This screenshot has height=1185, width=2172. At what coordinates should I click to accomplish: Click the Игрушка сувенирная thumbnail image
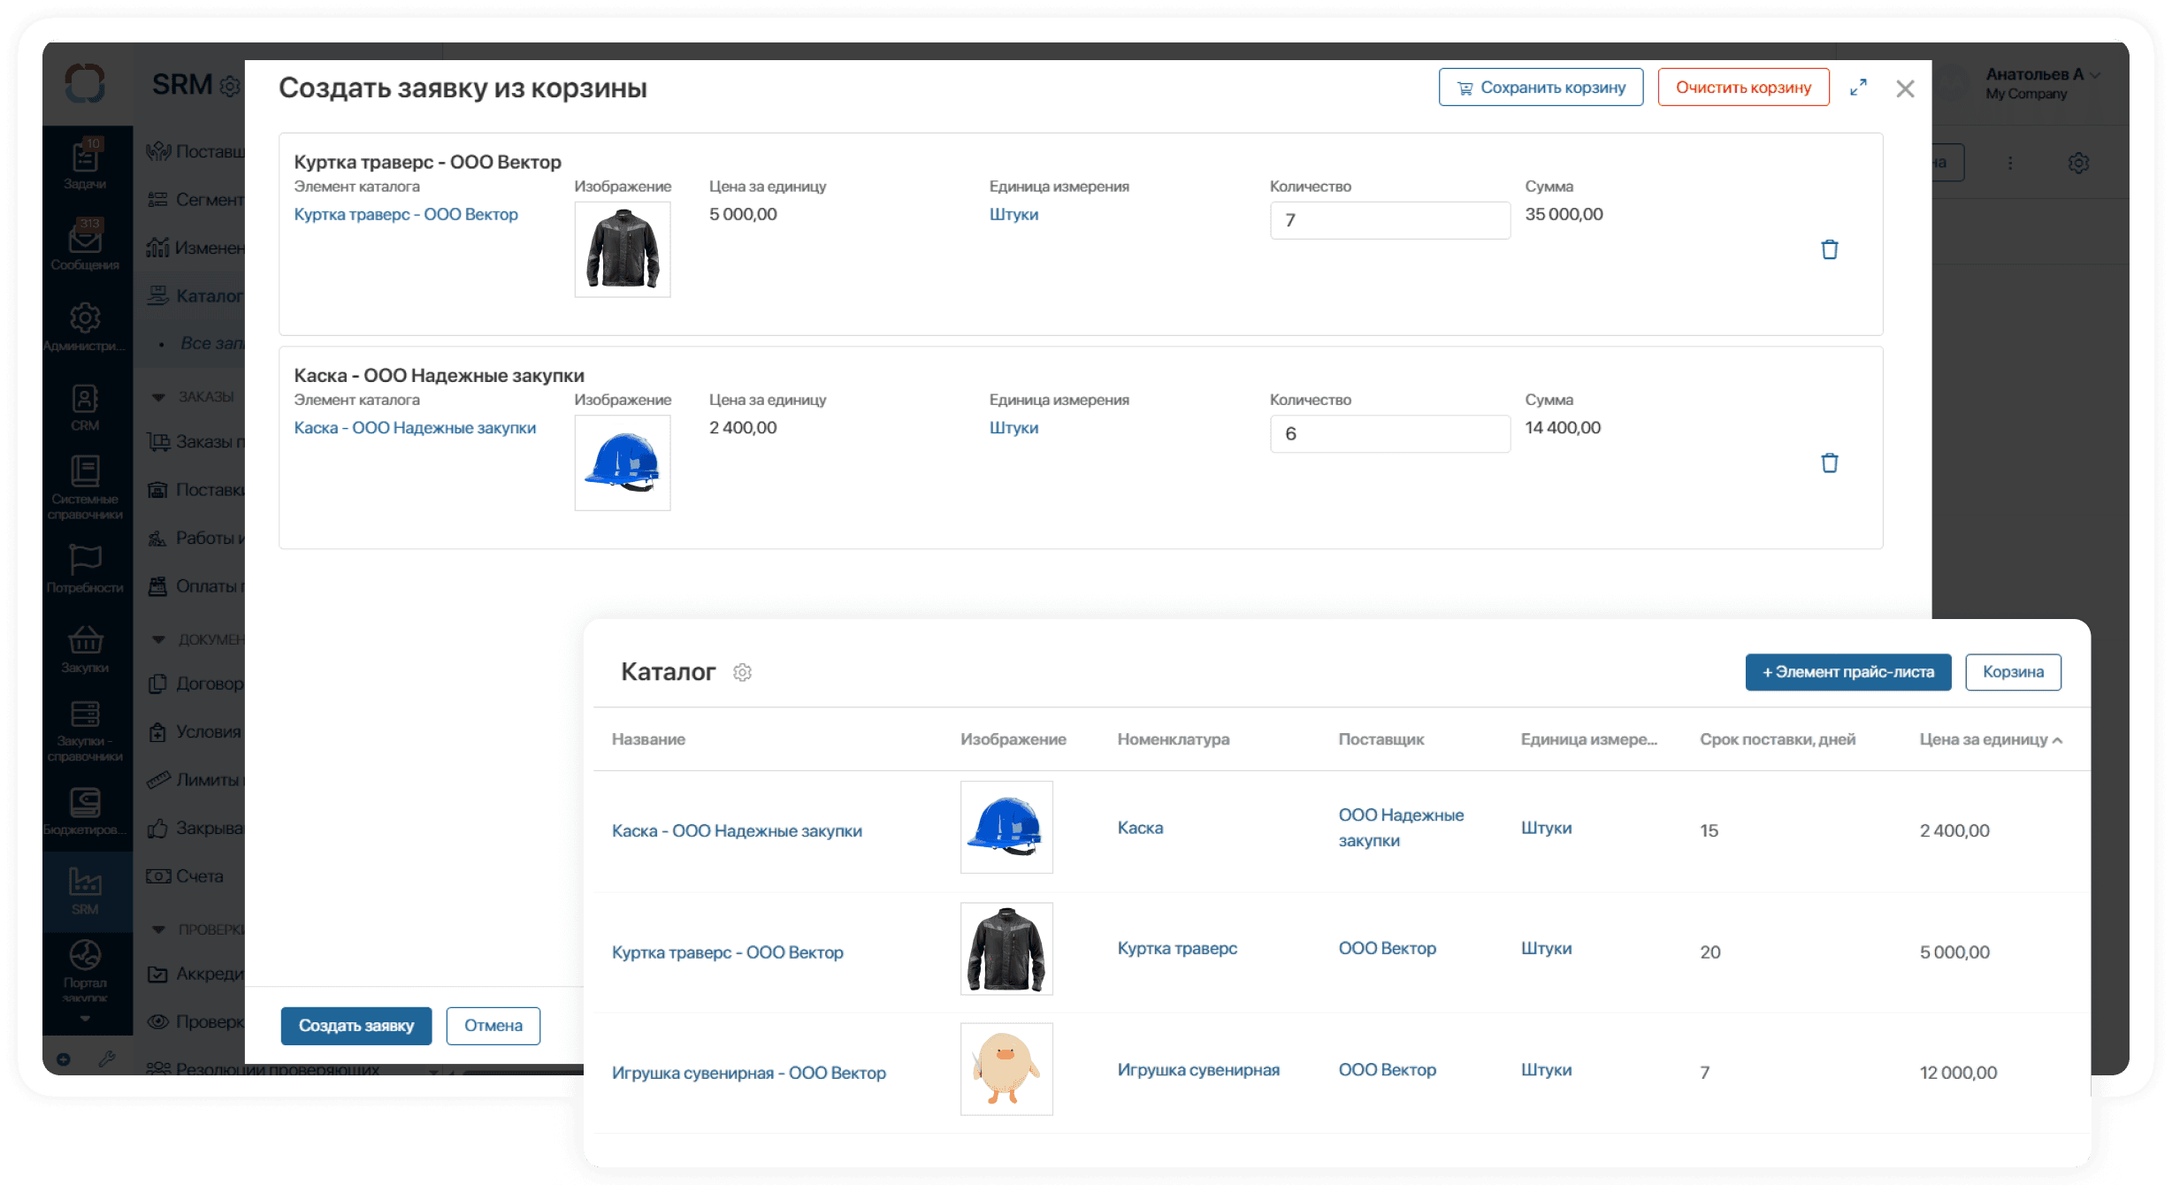pyautogui.click(x=1006, y=1069)
